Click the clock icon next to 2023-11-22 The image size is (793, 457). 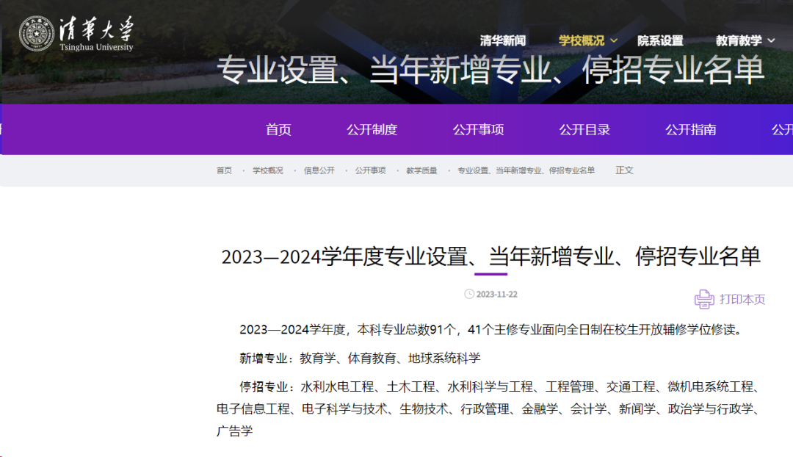(468, 294)
